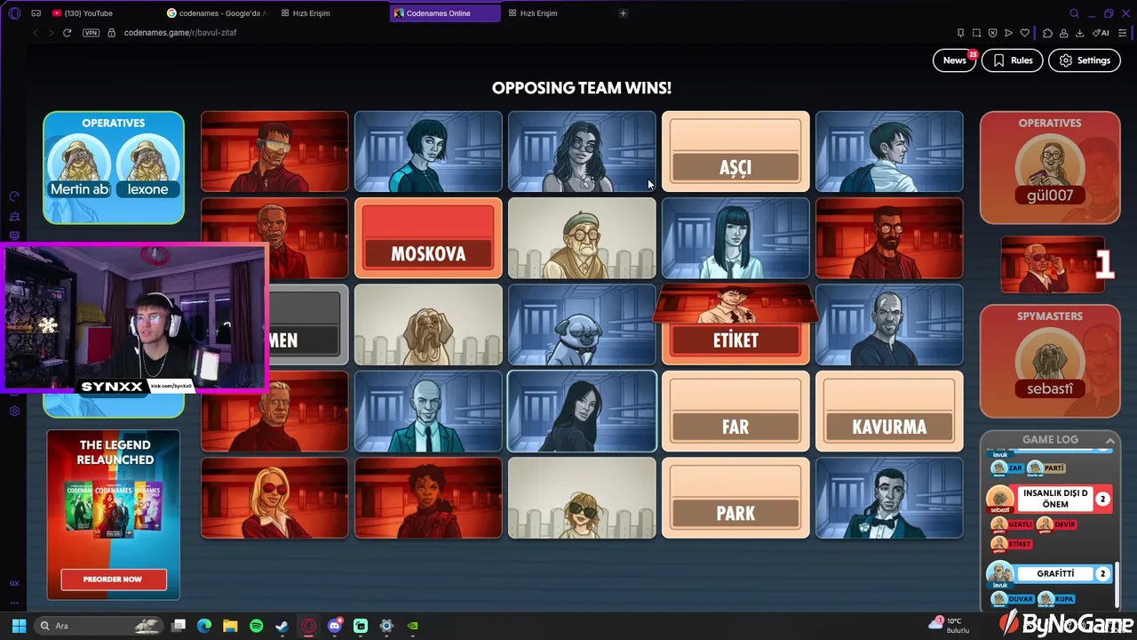
Task: Open Task View on the taskbar
Action: 179,626
